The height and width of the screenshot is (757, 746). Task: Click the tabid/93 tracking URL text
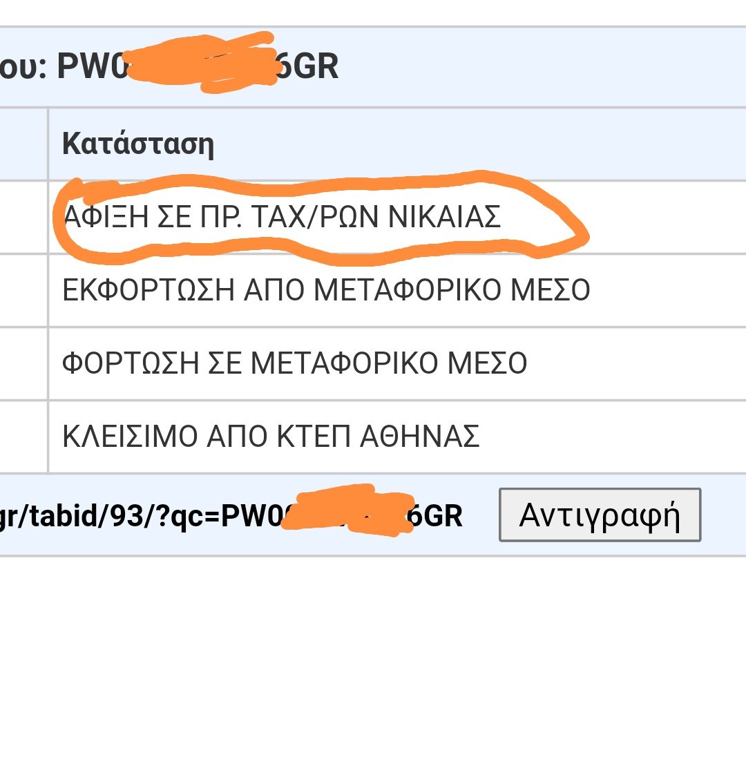coord(231,516)
